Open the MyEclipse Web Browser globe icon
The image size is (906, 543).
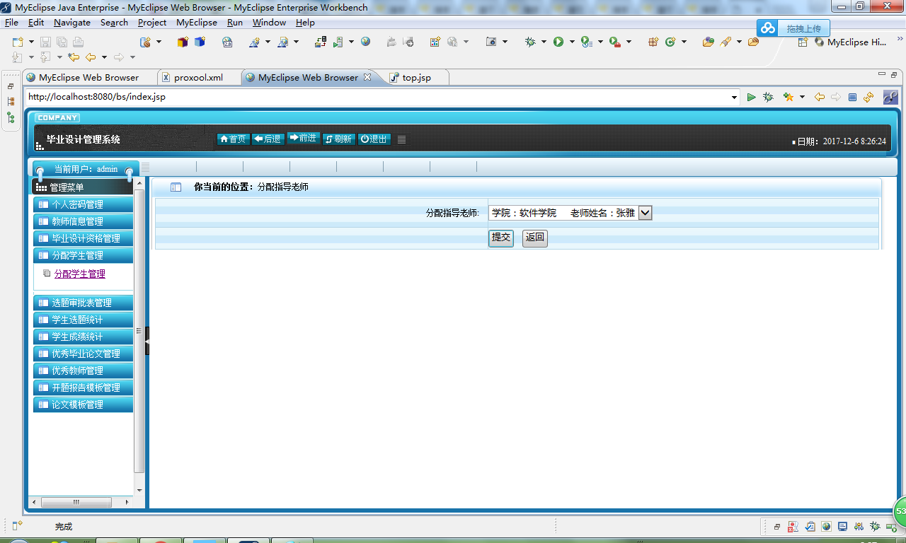pyautogui.click(x=365, y=42)
